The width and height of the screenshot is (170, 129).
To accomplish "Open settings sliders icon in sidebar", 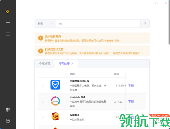I will point(8,110).
